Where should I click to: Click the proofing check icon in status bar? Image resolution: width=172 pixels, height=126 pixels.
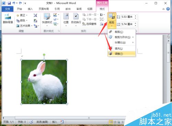coord(31,122)
